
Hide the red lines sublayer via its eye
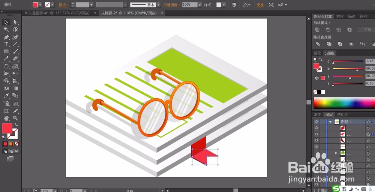(x=316, y=147)
